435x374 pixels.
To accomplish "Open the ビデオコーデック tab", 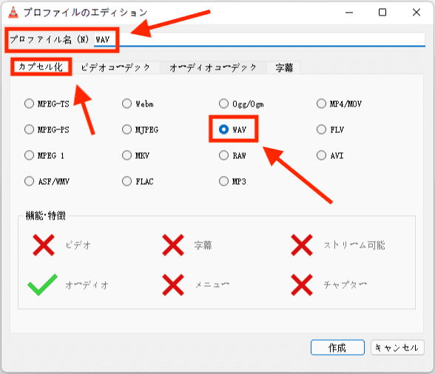I will tap(115, 68).
